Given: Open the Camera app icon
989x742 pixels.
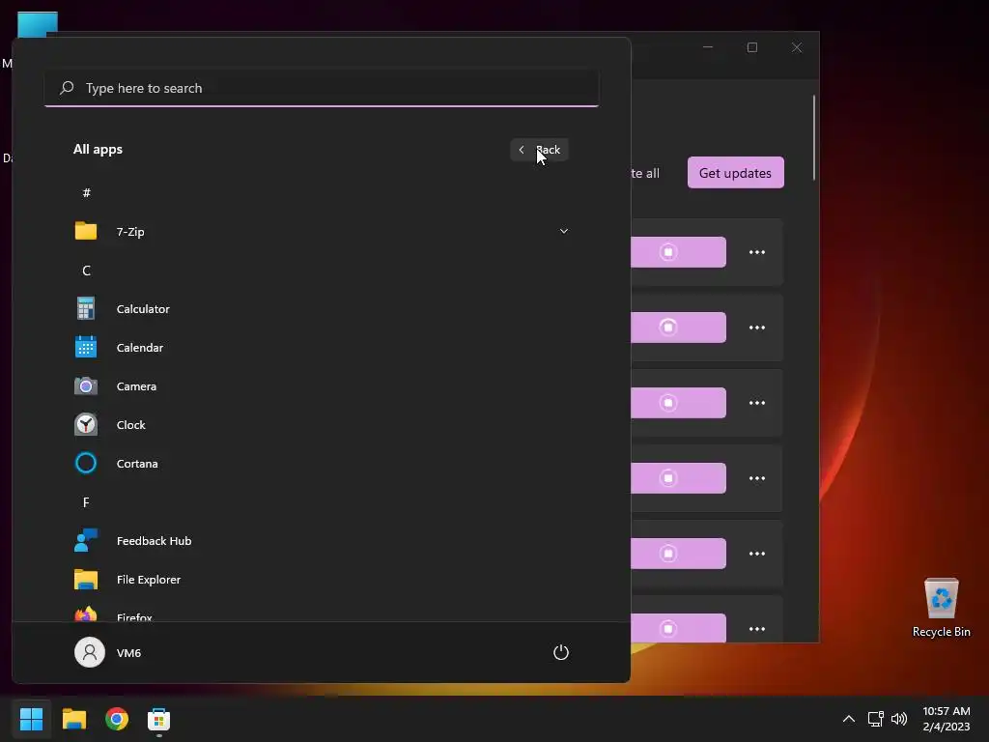Looking at the screenshot, I should coord(86,385).
